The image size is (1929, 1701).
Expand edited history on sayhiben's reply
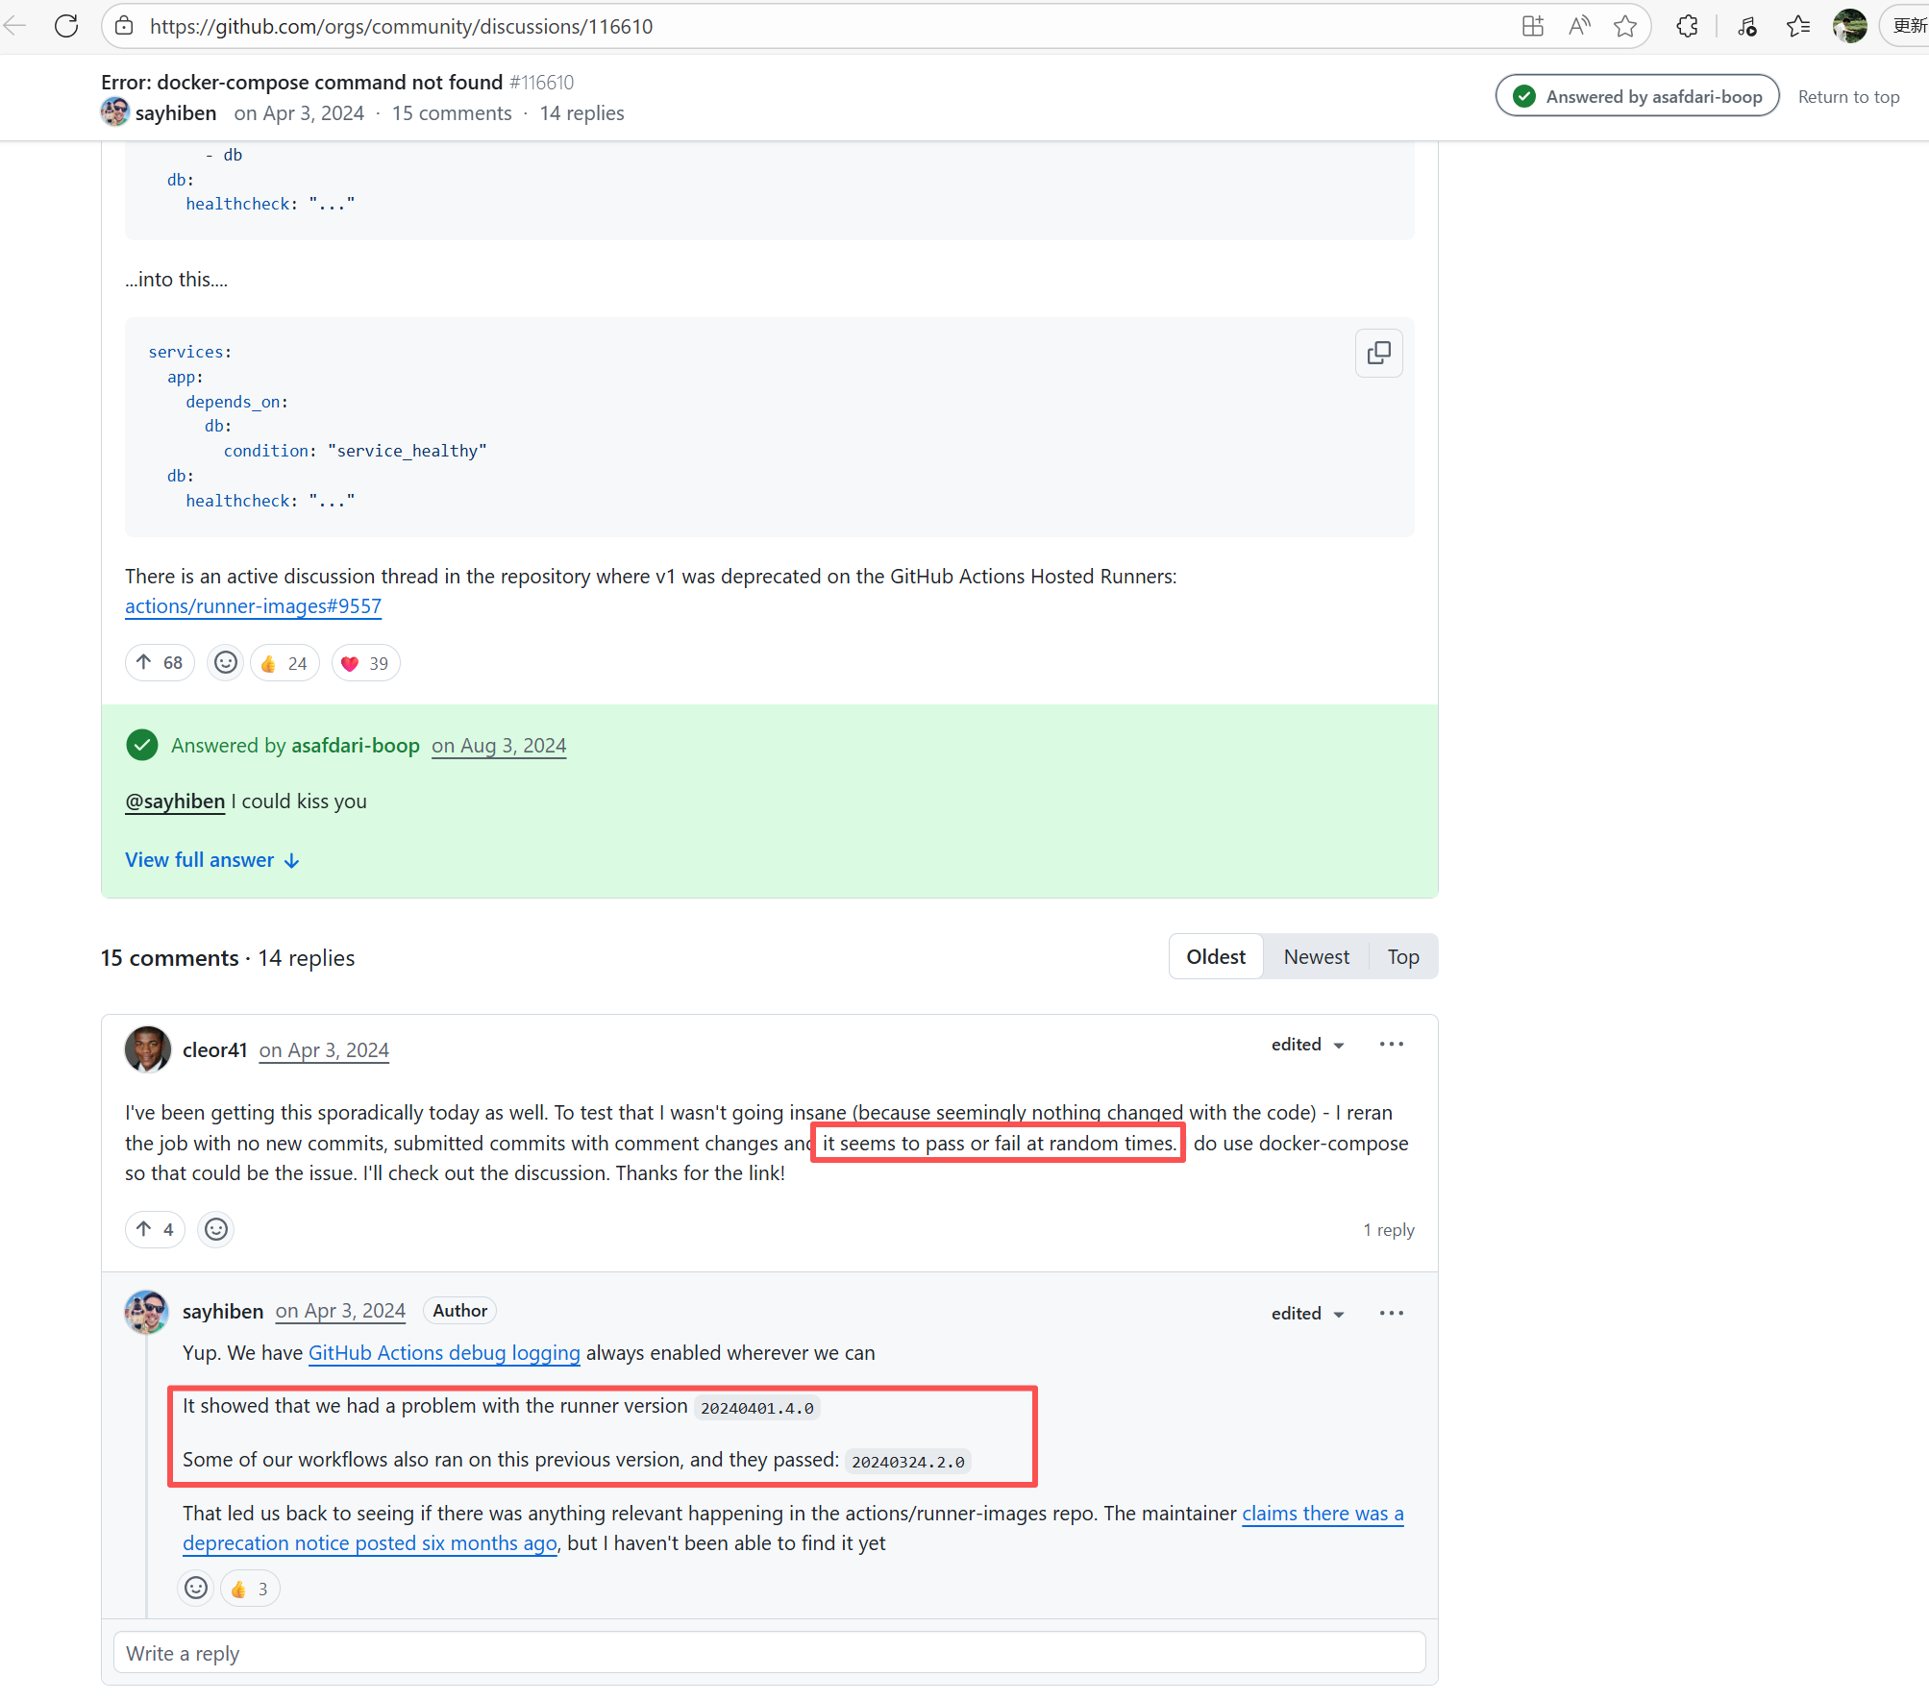click(x=1307, y=1314)
